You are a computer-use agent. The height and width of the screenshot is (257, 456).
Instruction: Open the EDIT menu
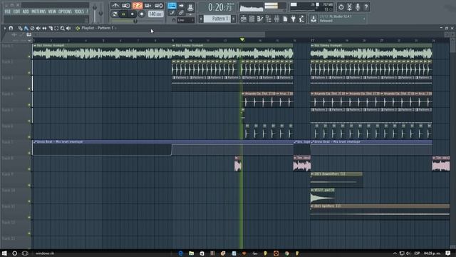tap(16, 11)
